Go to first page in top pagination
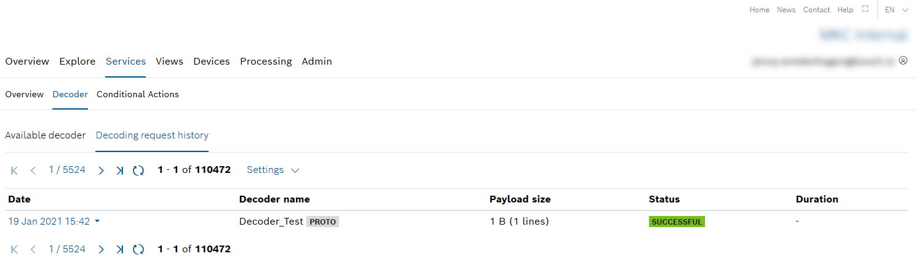Image resolution: width=916 pixels, height=264 pixels. [15, 170]
